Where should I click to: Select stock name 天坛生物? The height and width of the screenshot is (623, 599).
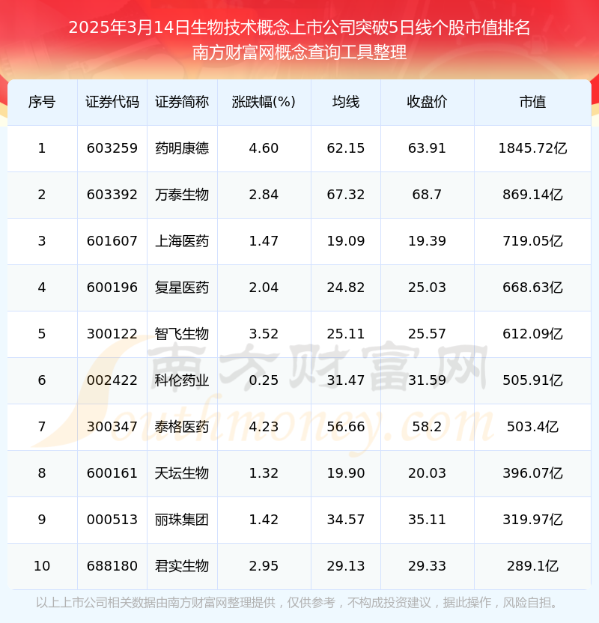(182, 473)
